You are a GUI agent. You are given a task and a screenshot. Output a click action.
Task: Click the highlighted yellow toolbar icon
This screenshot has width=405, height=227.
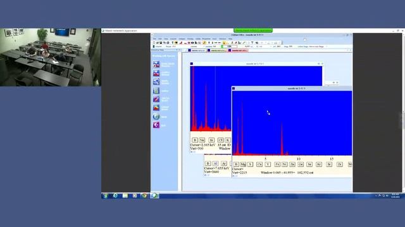[204, 43]
